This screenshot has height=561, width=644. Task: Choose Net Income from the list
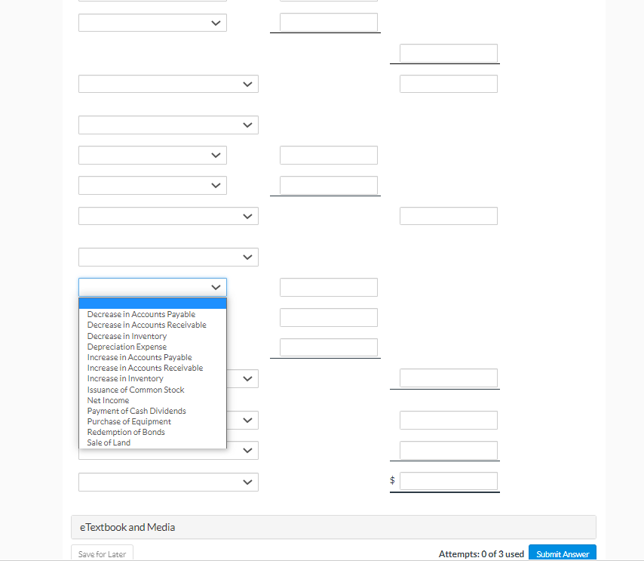pos(108,400)
